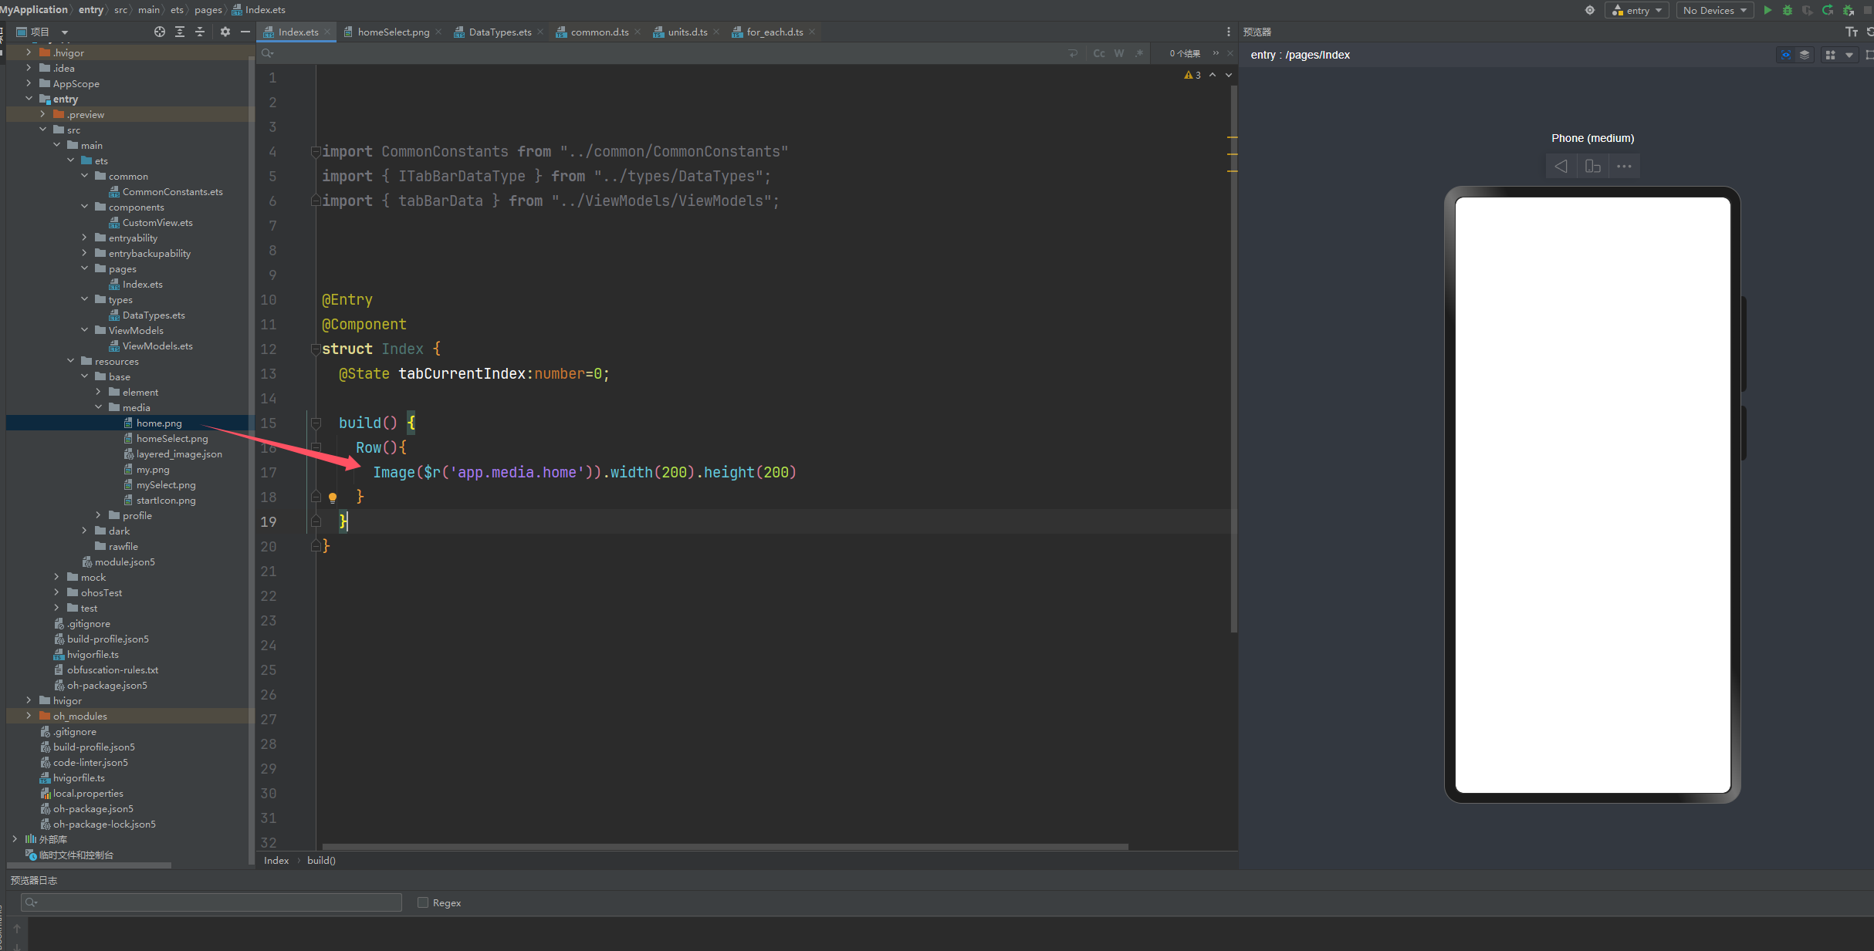Switch to the units.d.ts tab
This screenshot has height=951, width=1874.
[x=687, y=32]
